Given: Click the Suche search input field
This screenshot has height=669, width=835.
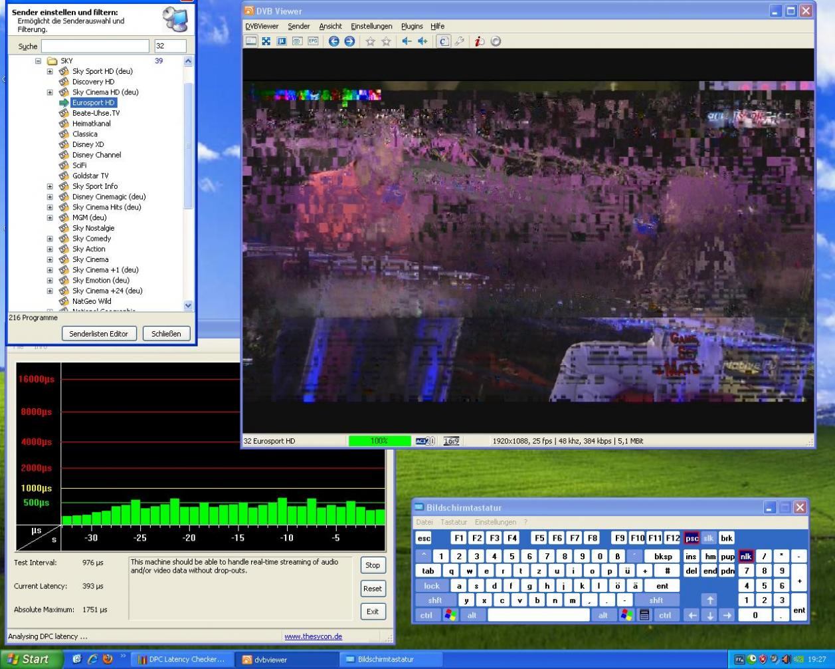Looking at the screenshot, I should point(95,47).
